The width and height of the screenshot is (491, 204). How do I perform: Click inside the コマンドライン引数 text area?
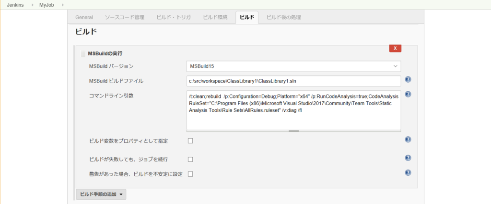click(x=294, y=110)
